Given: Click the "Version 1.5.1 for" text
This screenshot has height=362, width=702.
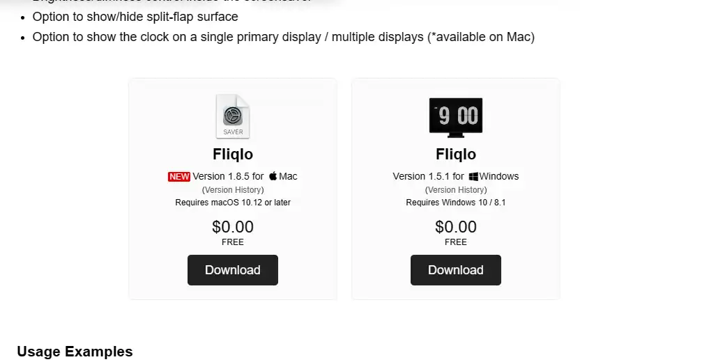Looking at the screenshot, I should coord(428,176).
